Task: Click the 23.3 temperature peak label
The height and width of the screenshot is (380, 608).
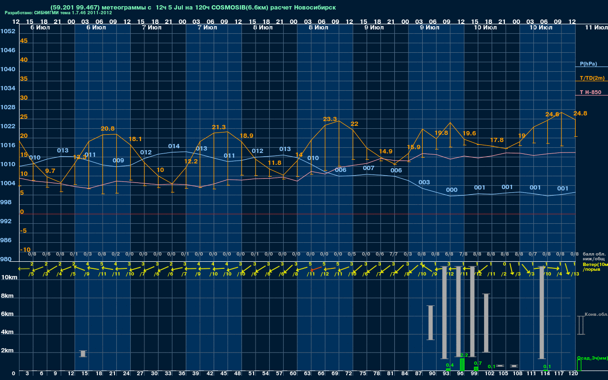Action: [330, 119]
